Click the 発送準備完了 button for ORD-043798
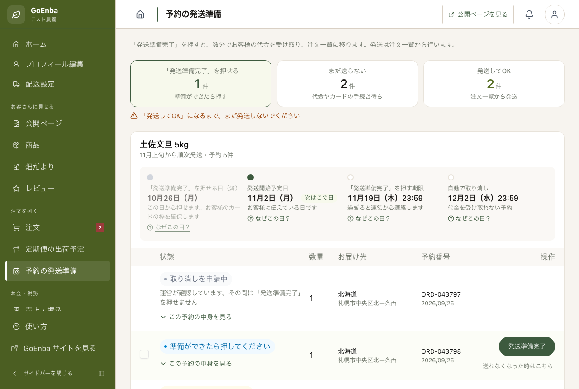The image size is (579, 389). [527, 346]
